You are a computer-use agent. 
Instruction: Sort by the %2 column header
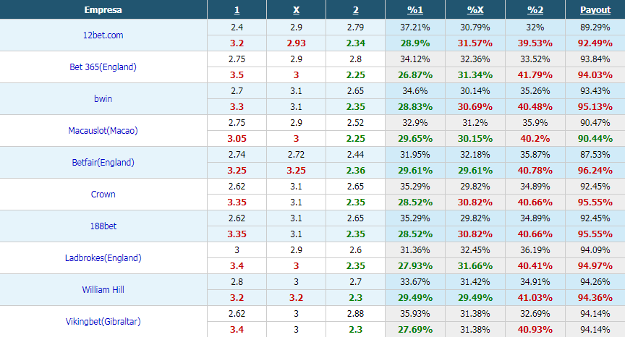535,10
